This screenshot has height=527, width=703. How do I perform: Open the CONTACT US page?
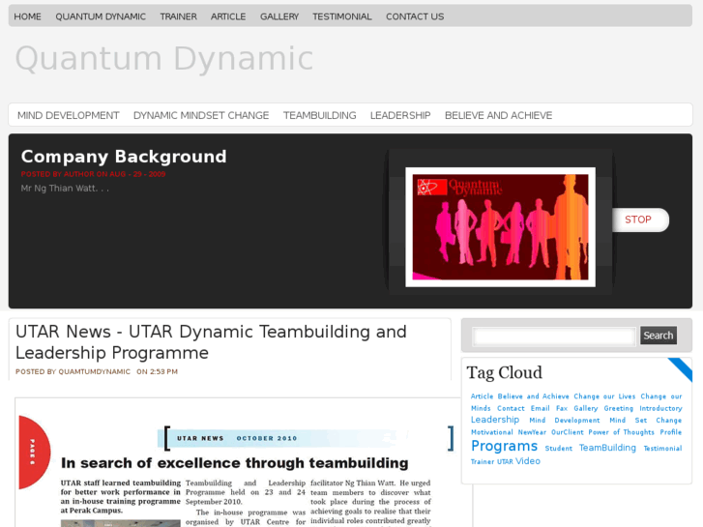tap(415, 16)
